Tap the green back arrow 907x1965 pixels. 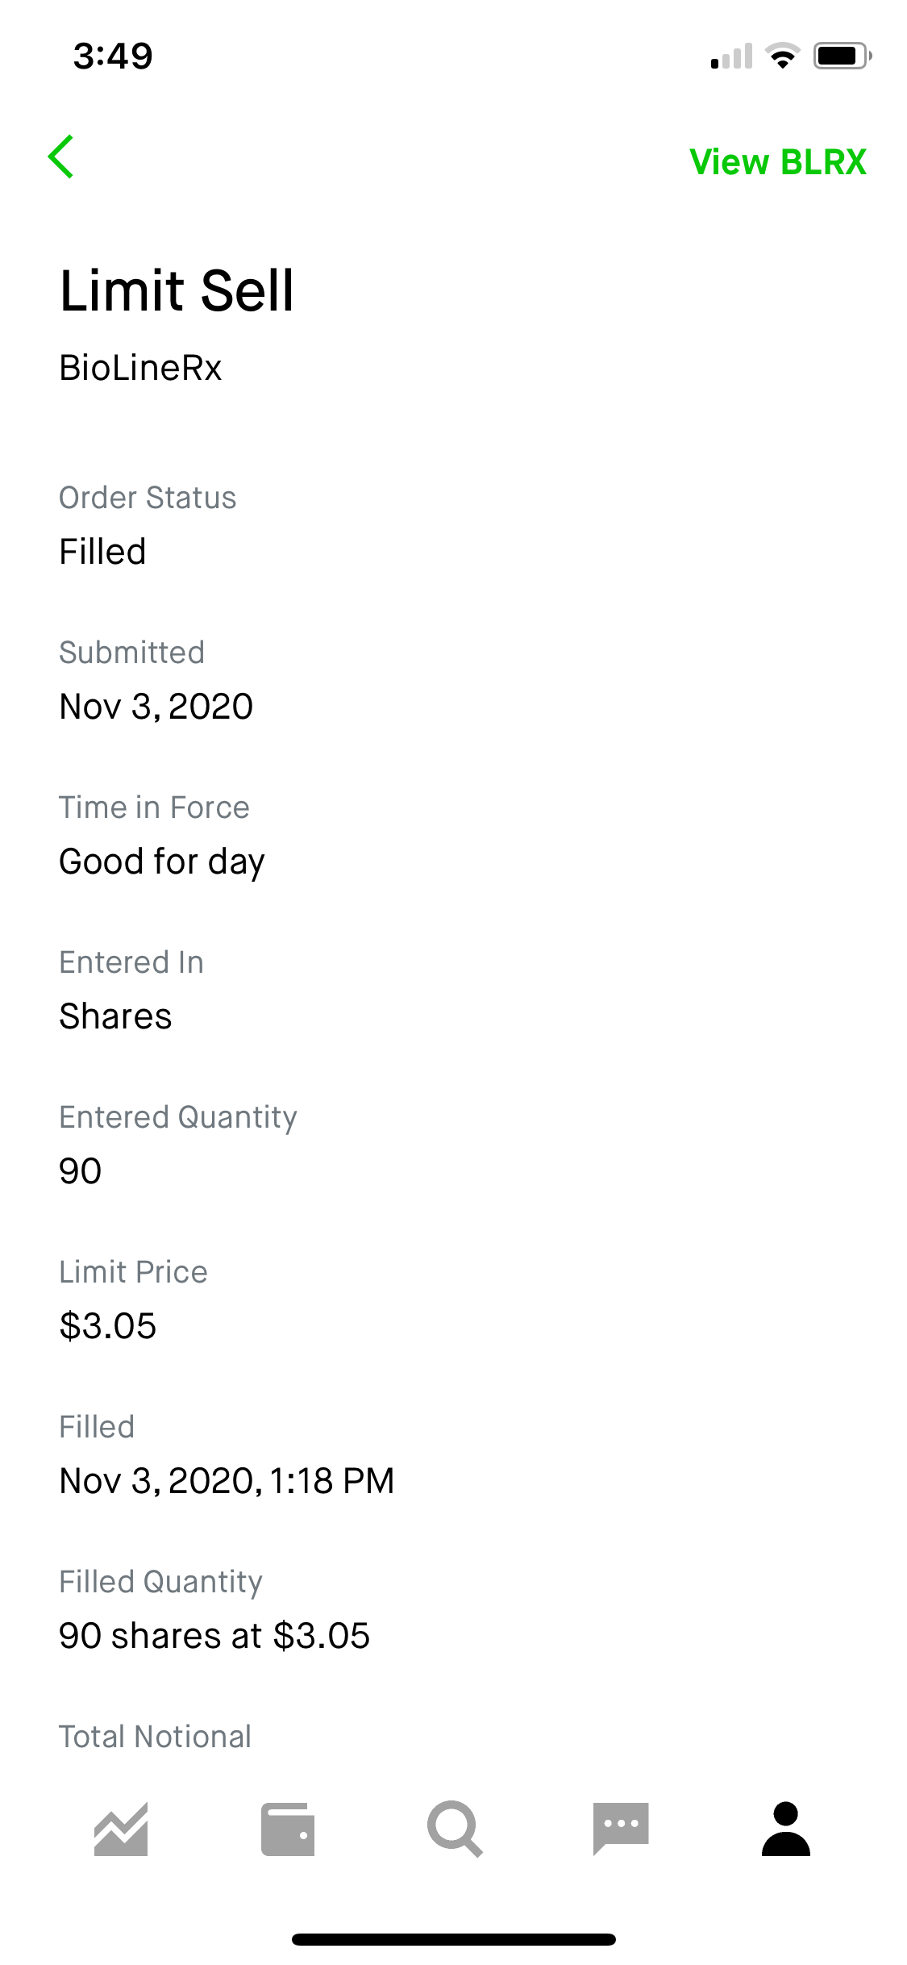click(61, 156)
